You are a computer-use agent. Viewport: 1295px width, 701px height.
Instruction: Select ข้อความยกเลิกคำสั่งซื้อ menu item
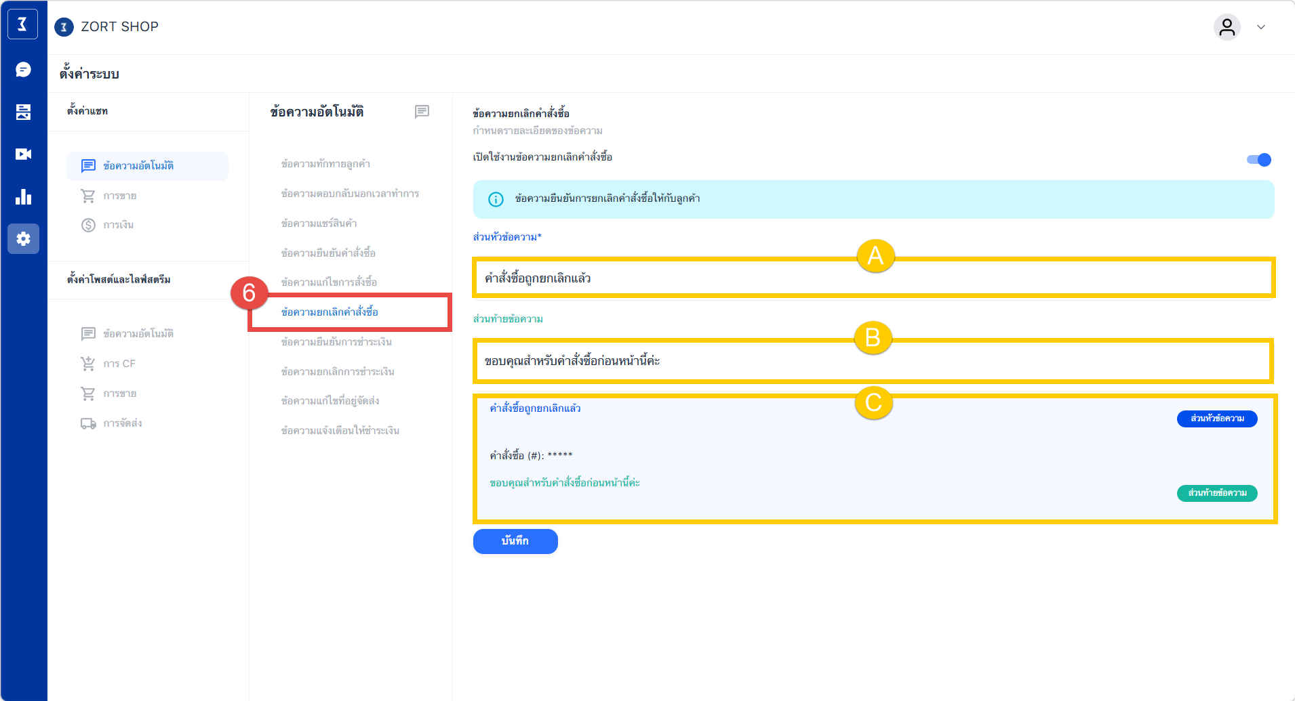[330, 312]
